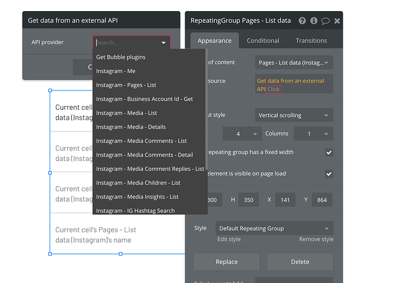This screenshot has height=283, width=402.
Task: Switch to the Transitions tab
Action: pyautogui.click(x=311, y=41)
